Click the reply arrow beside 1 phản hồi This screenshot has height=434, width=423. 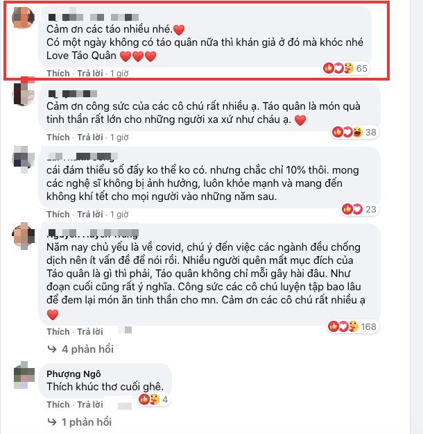click(52, 422)
